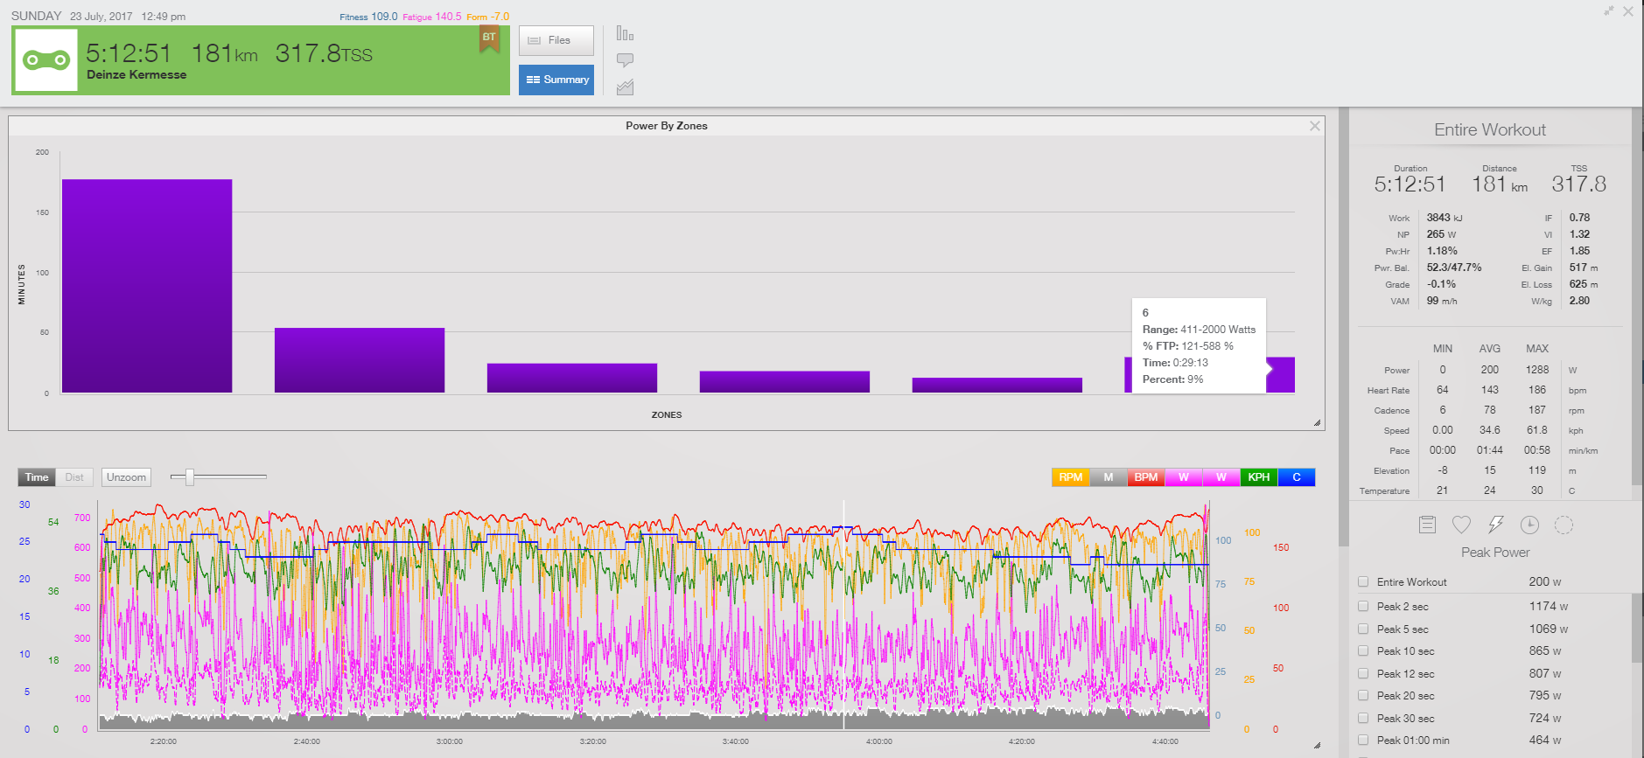Open the line graph icon below comments
Screen dimensions: 1644x758
(x=625, y=87)
